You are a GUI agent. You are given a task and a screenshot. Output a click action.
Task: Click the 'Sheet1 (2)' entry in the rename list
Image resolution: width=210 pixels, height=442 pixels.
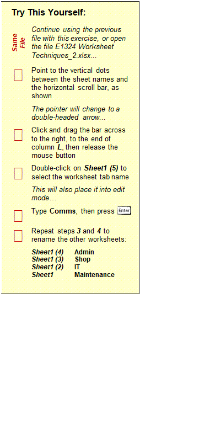click(47, 267)
